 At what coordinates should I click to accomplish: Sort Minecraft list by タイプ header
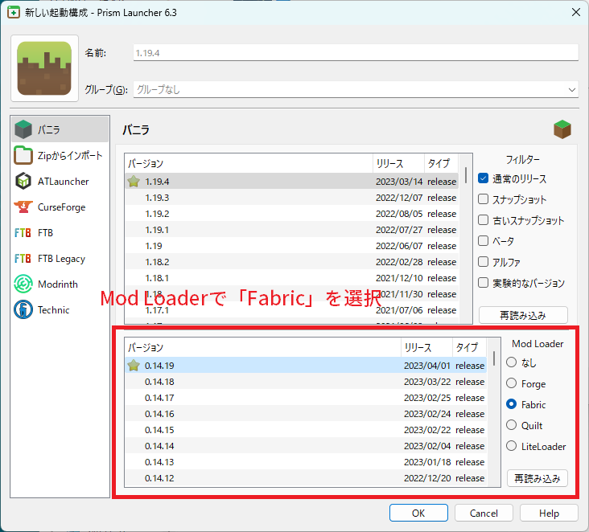point(442,163)
